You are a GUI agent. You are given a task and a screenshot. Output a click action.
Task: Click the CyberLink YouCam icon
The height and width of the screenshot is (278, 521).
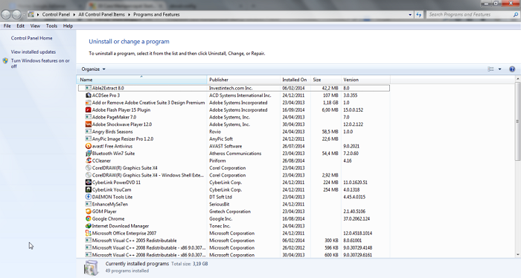tap(88, 190)
